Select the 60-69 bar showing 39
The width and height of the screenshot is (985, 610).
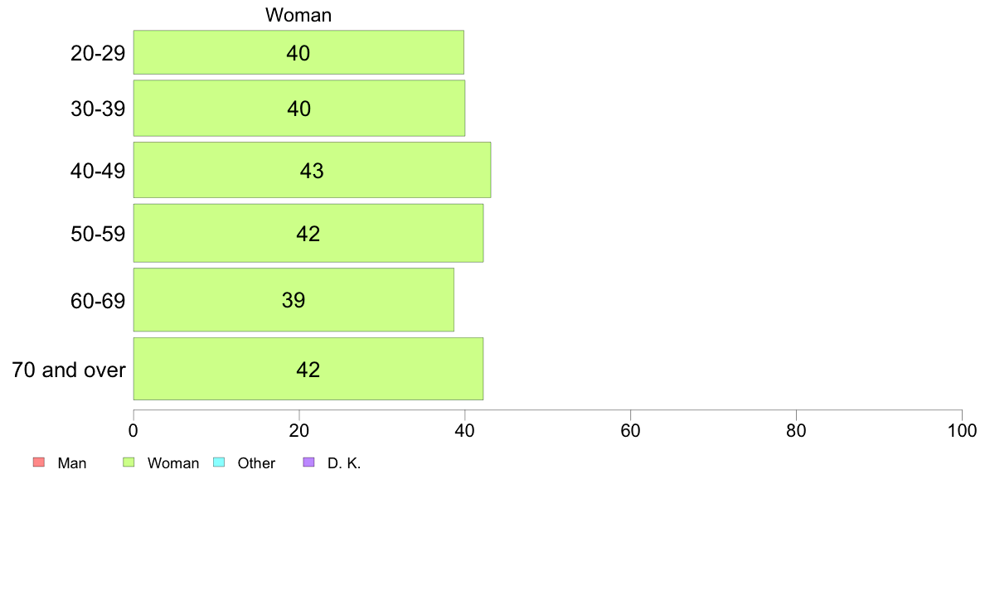pos(294,300)
